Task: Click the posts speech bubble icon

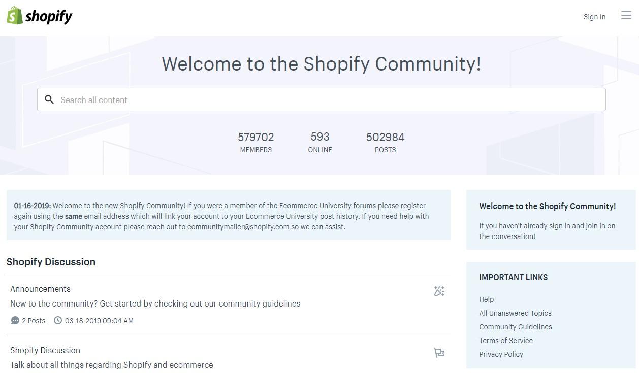Action: [15, 321]
